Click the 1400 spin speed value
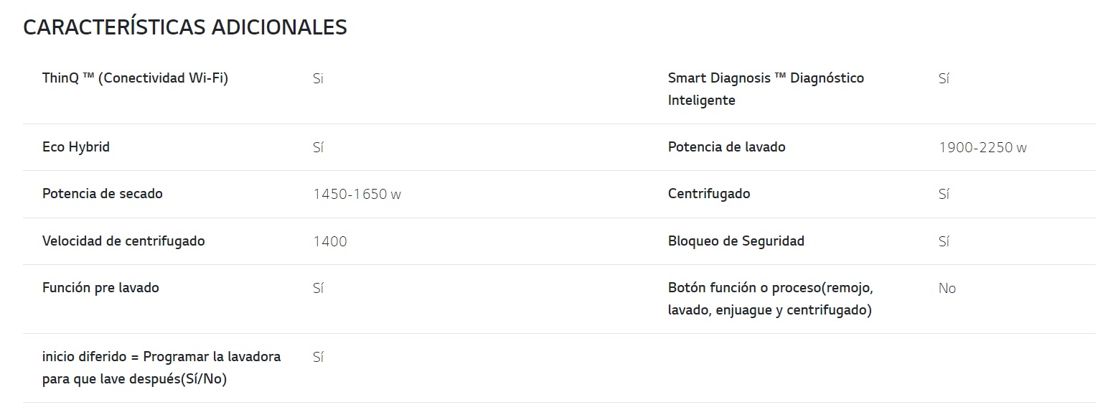The height and width of the screenshot is (410, 1113). 330,242
